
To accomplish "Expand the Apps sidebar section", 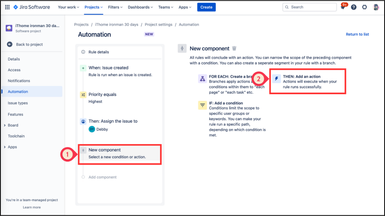I will (x=5, y=147).
